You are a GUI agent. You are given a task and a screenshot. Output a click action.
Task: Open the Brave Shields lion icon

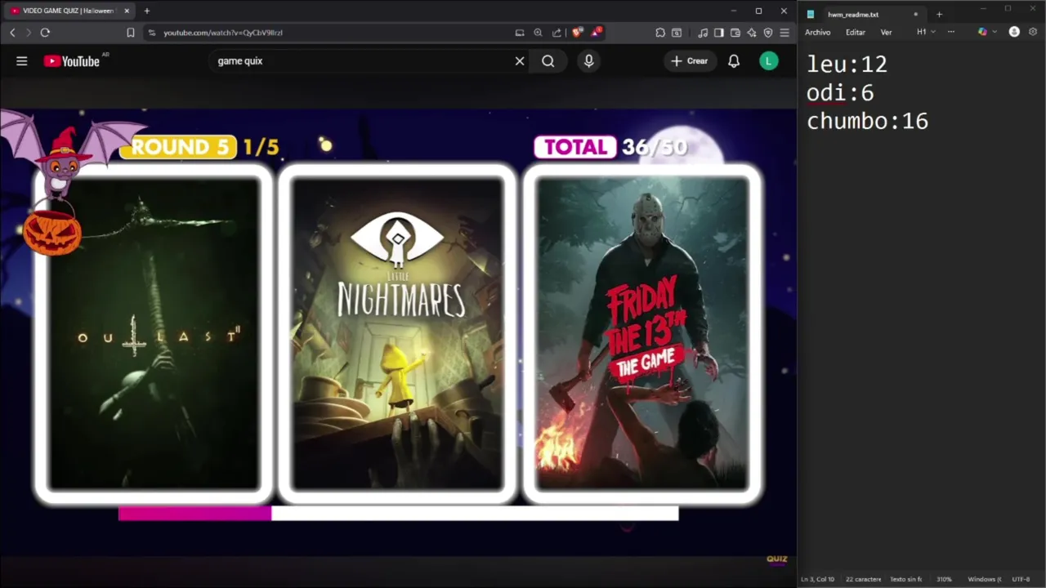[577, 33]
